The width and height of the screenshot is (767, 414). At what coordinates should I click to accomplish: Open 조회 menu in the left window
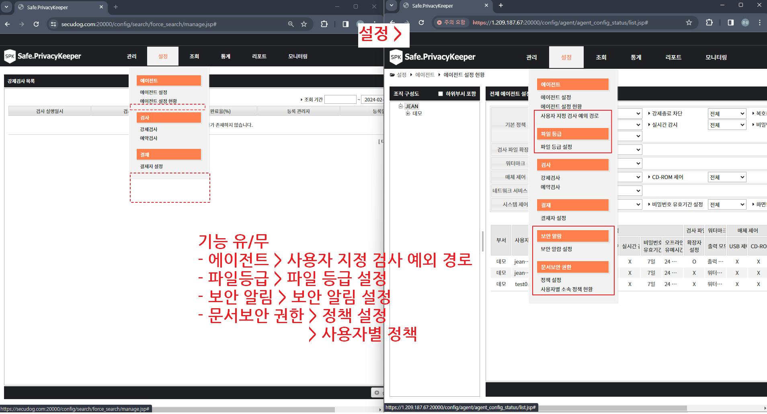click(x=194, y=56)
